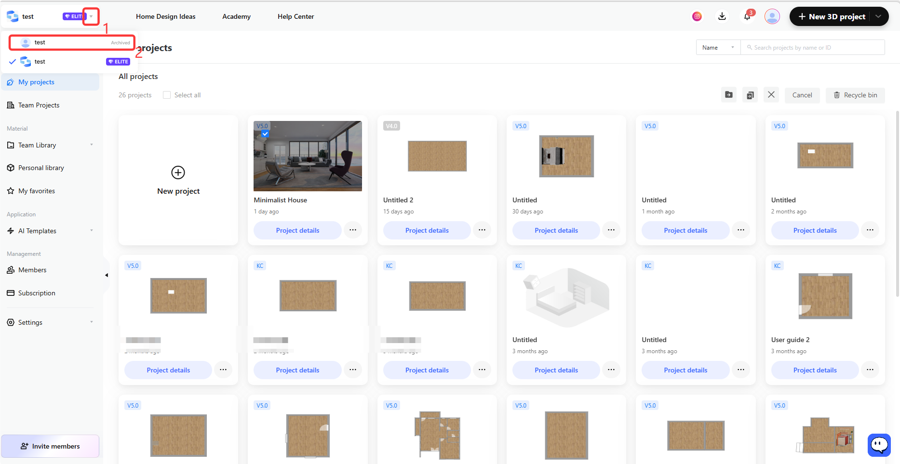Open My projects in the sidebar
Image resolution: width=900 pixels, height=464 pixels.
click(50, 82)
